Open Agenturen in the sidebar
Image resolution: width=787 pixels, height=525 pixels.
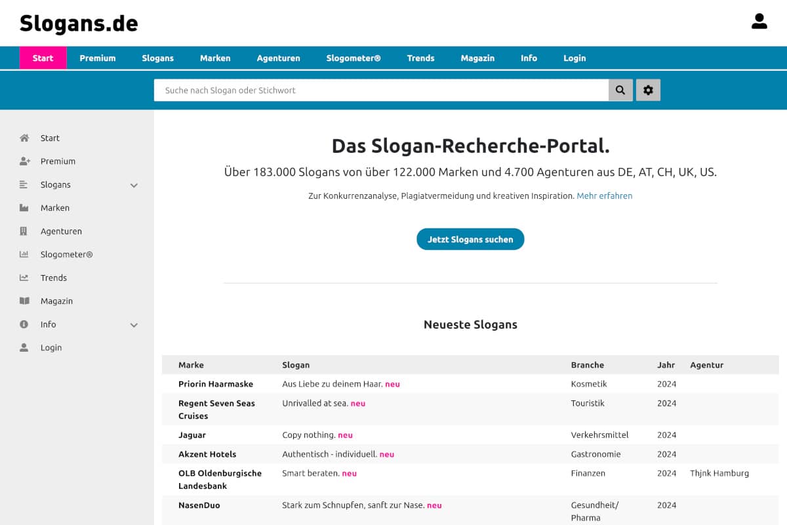coord(61,231)
